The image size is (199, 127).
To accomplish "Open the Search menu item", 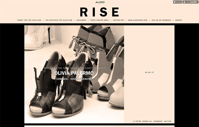I will click(x=179, y=20).
